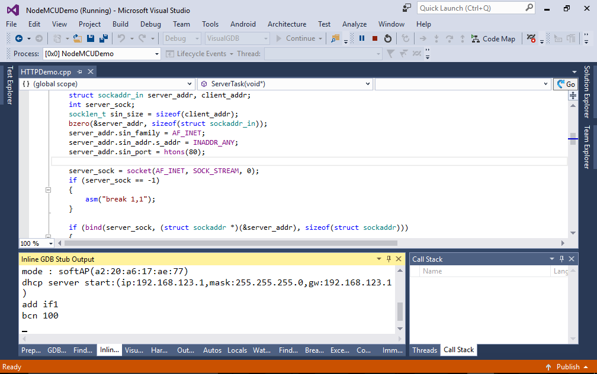The image size is (597, 374).
Task: Open the Analyze menu
Action: pyautogui.click(x=354, y=24)
